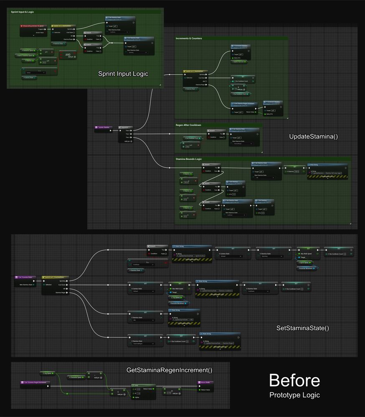This screenshot has width=365, height=417.
Task: Select the Switch node in Increments & Counters
Action: click(x=195, y=78)
